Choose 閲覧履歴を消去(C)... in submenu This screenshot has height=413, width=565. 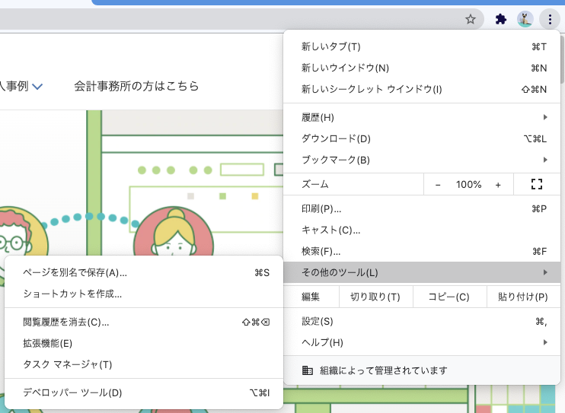point(144,322)
